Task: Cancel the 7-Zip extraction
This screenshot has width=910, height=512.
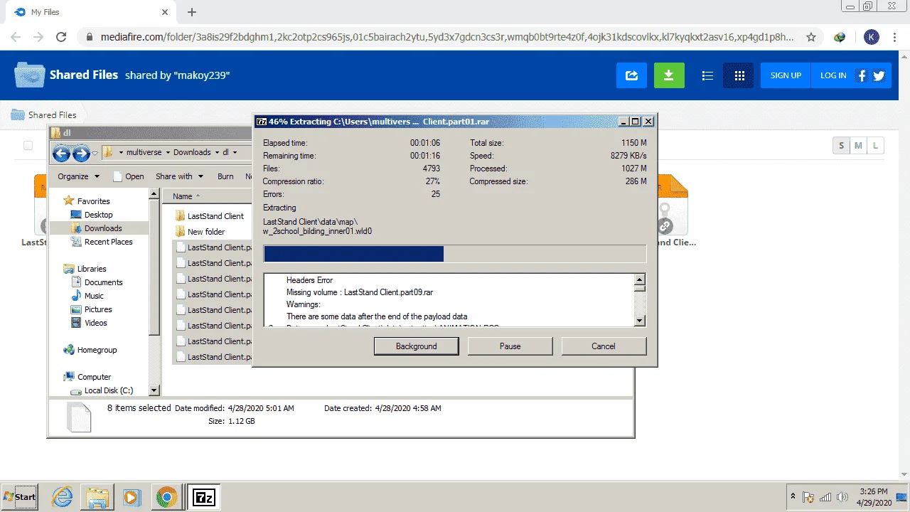Action: click(x=604, y=346)
